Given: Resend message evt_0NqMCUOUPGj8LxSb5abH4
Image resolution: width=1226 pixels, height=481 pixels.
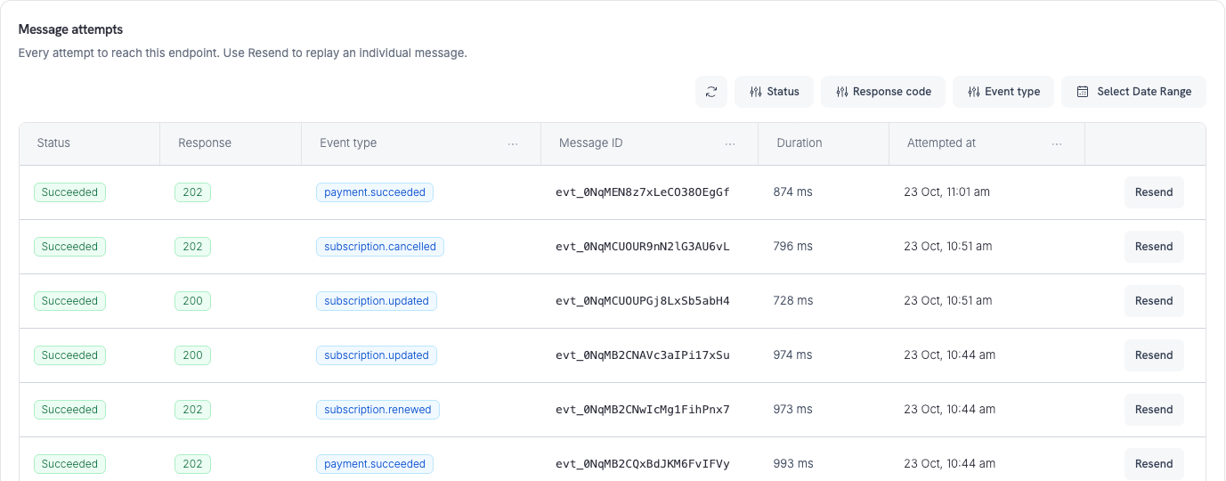Looking at the screenshot, I should pos(1154,301).
